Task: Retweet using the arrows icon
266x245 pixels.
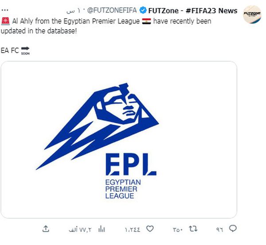Action: pos(193,229)
